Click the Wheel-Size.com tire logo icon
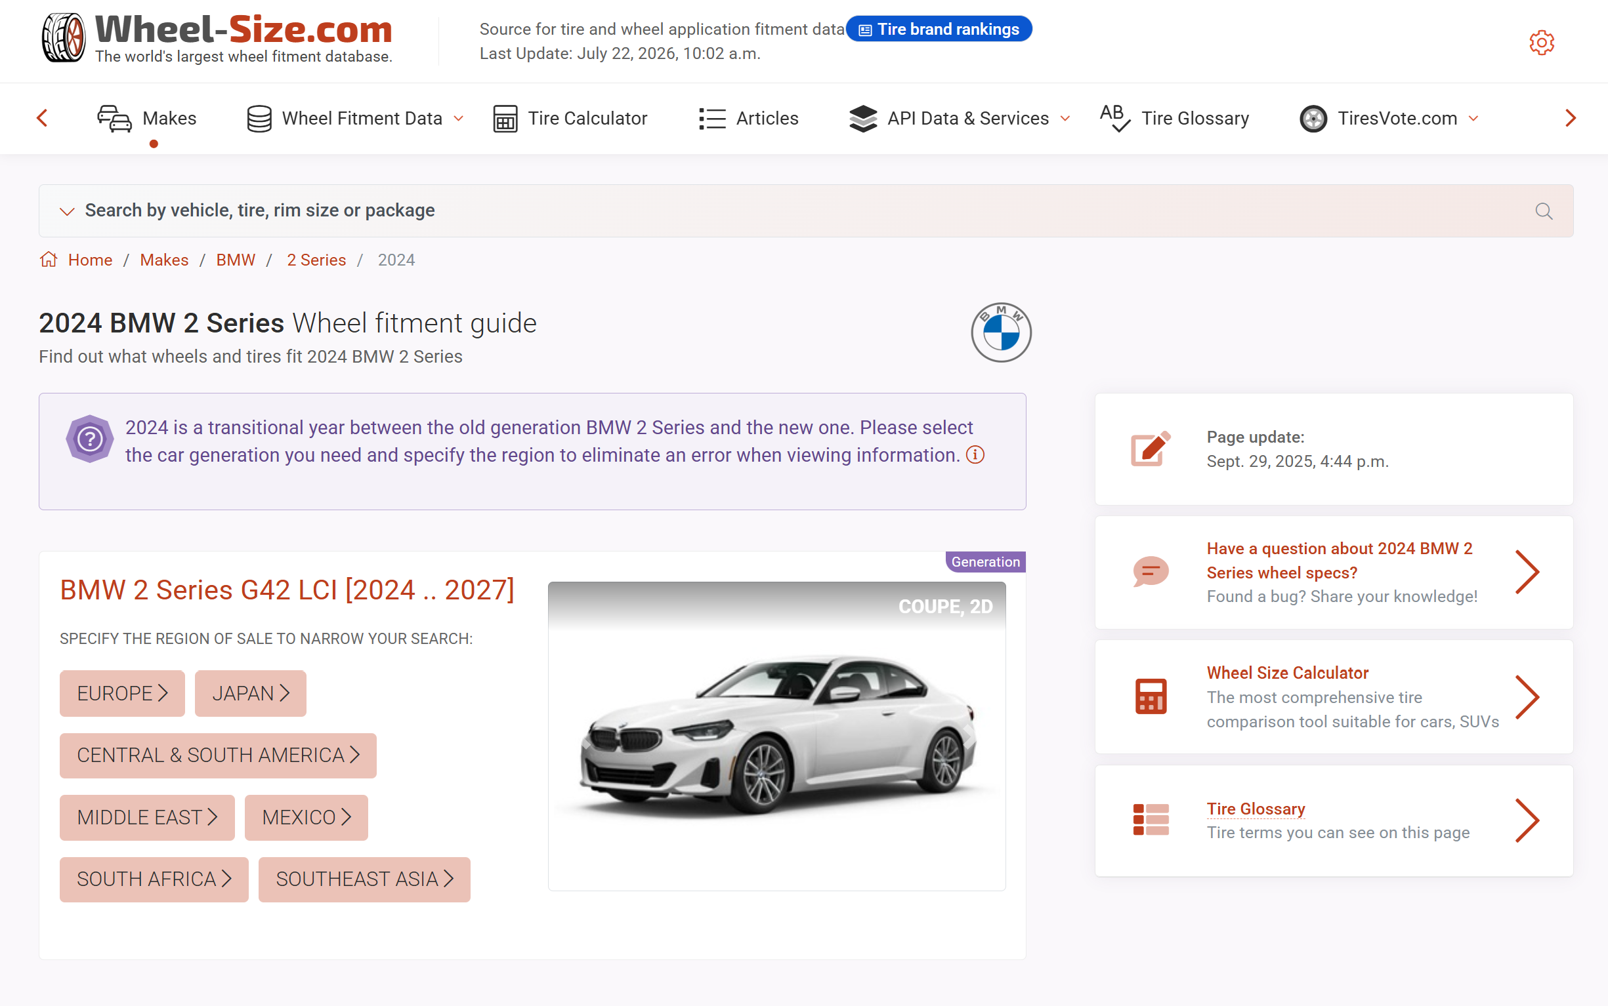1608x1006 pixels. coord(63,38)
